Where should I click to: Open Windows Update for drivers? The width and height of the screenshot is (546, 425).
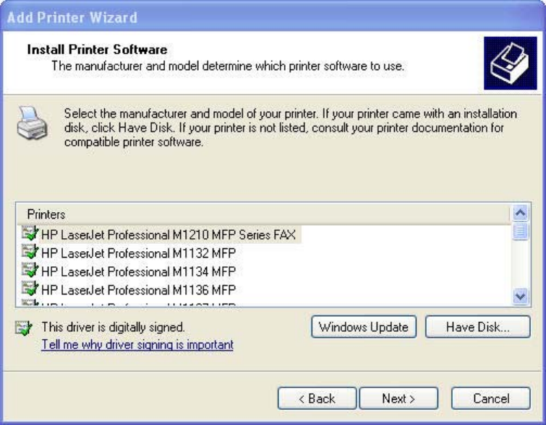[x=364, y=327]
